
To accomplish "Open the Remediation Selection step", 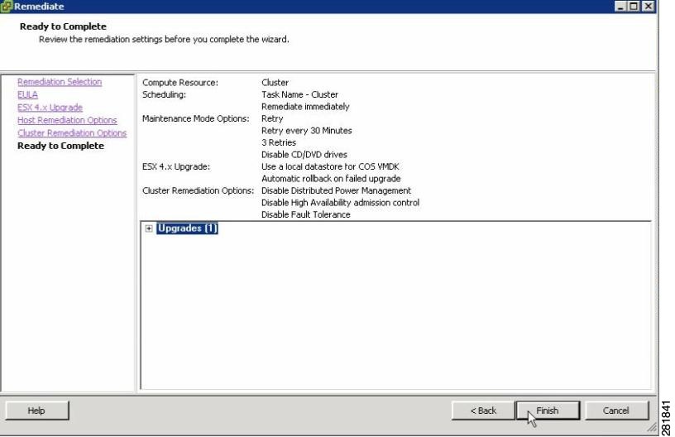I will point(60,82).
